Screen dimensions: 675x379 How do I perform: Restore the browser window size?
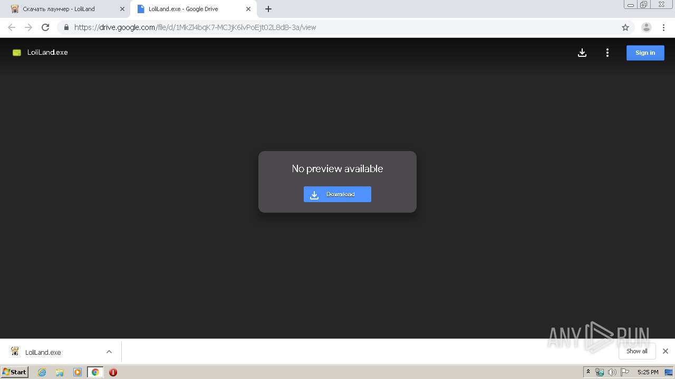[644, 4]
